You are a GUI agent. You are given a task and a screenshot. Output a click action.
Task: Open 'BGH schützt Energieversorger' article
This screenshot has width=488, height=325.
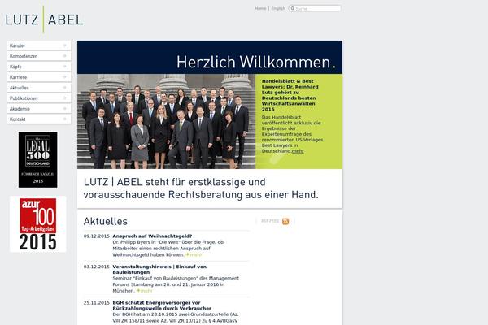click(162, 305)
